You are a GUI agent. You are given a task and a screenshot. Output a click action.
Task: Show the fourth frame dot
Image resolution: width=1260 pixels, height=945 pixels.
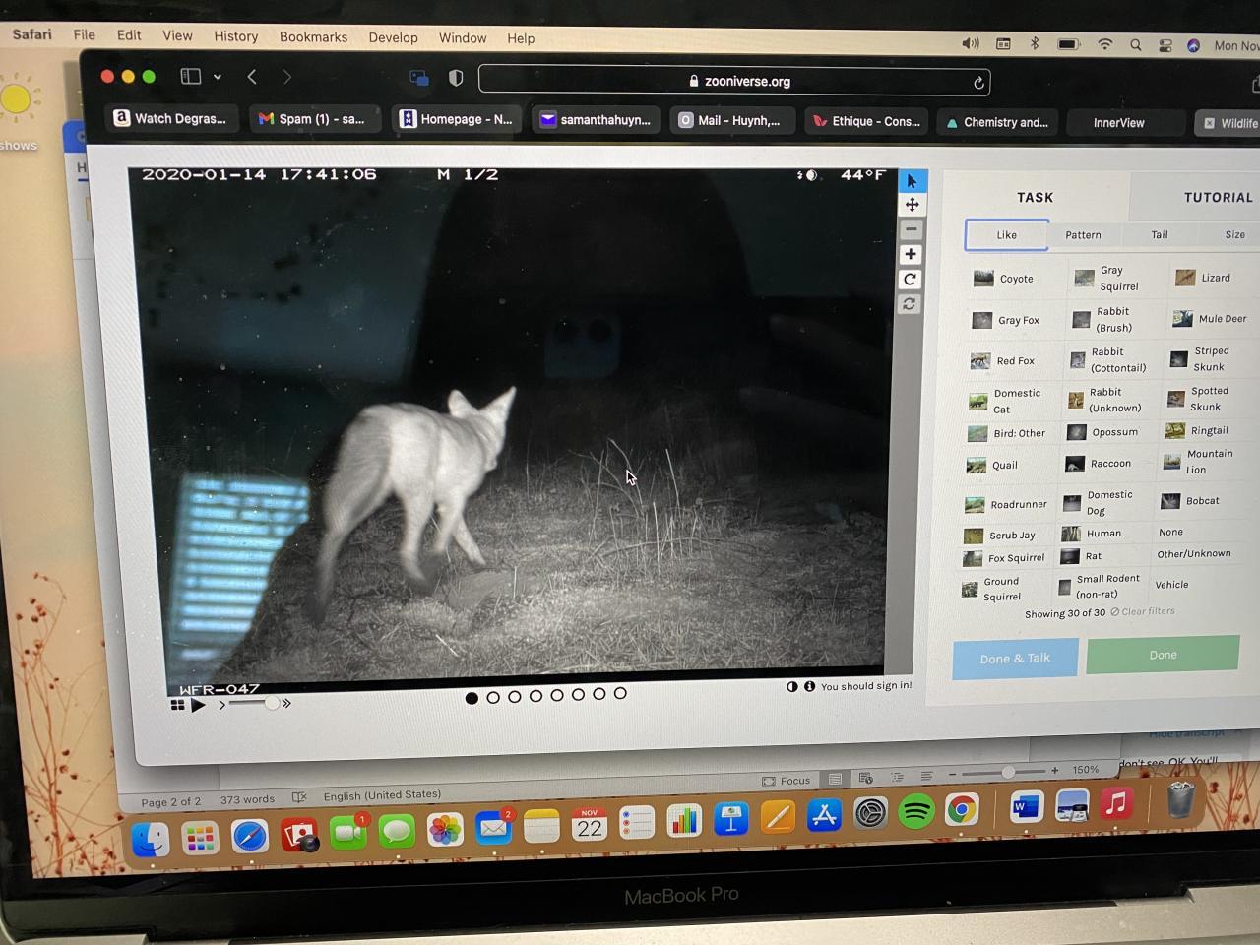pyautogui.click(x=535, y=696)
